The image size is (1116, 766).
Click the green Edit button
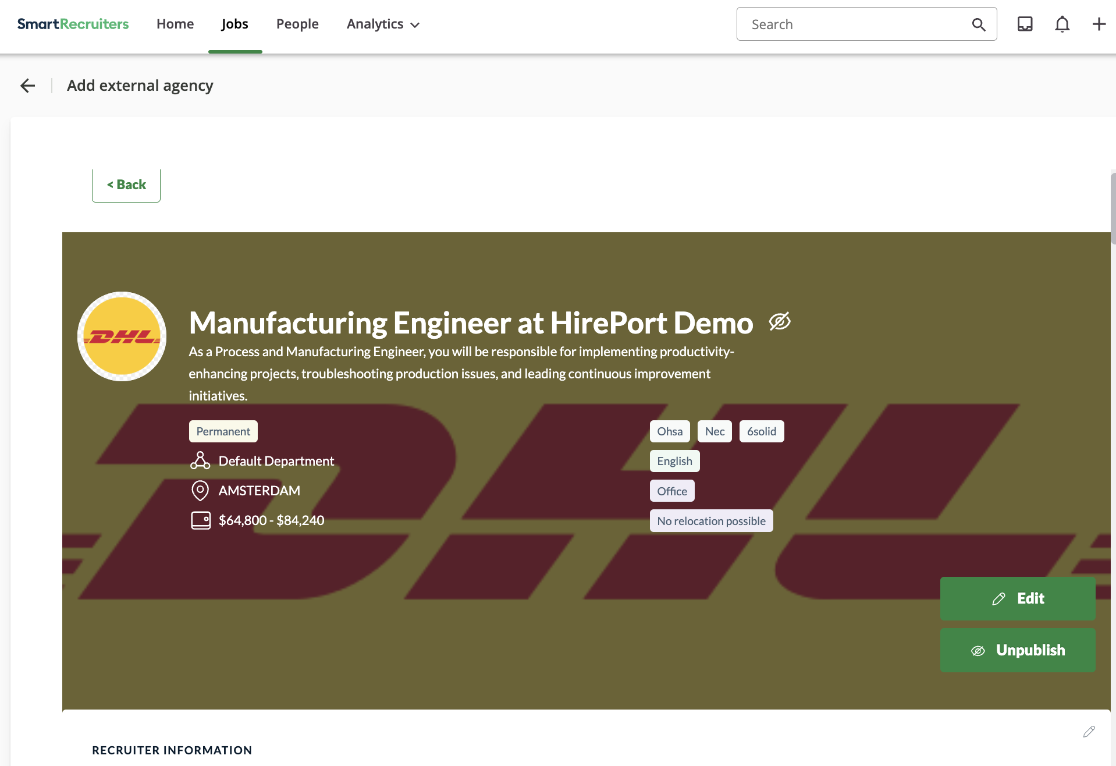coord(1018,598)
